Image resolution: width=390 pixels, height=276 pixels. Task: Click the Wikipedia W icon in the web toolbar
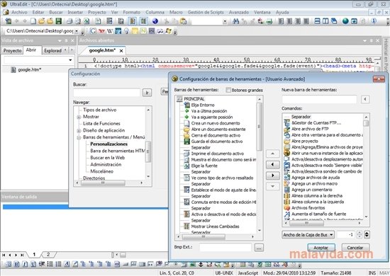110,31
